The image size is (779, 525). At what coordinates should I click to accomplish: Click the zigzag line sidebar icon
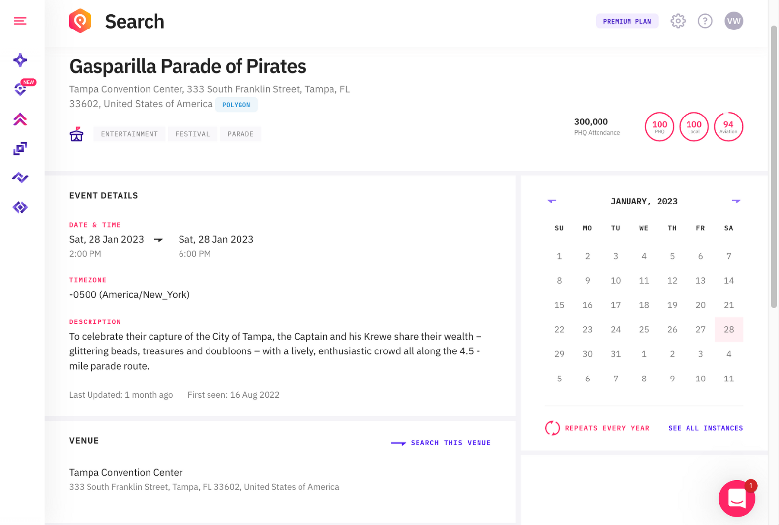(x=20, y=177)
